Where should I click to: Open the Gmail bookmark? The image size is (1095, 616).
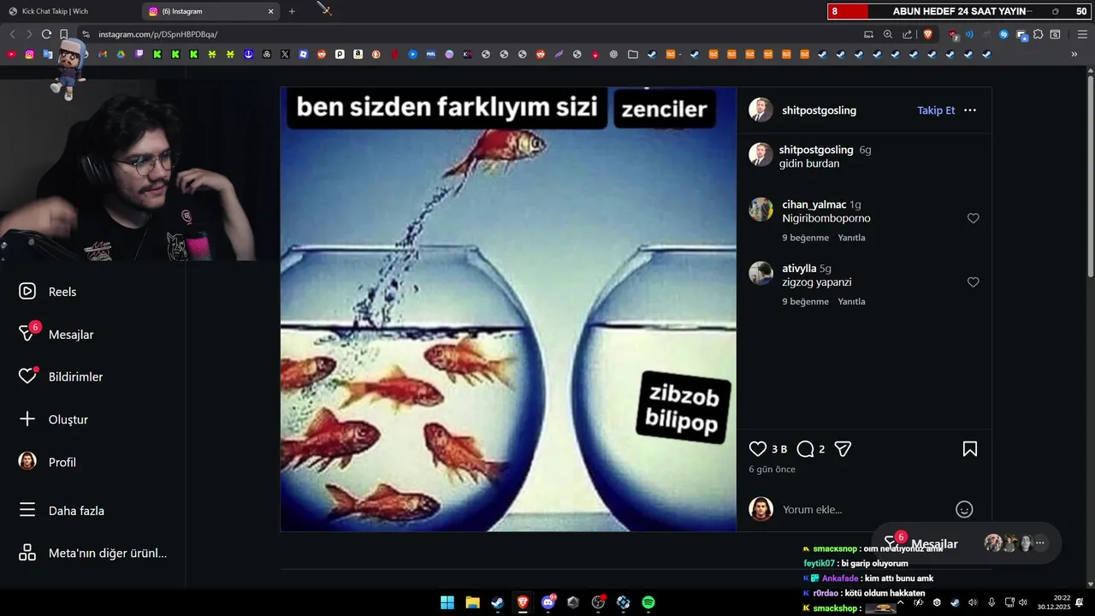click(103, 54)
